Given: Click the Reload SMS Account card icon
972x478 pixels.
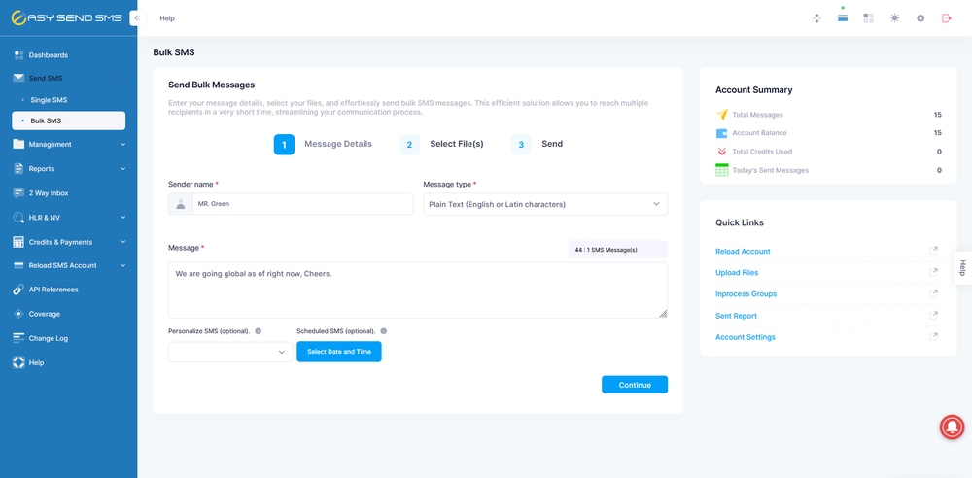Looking at the screenshot, I should (x=18, y=265).
